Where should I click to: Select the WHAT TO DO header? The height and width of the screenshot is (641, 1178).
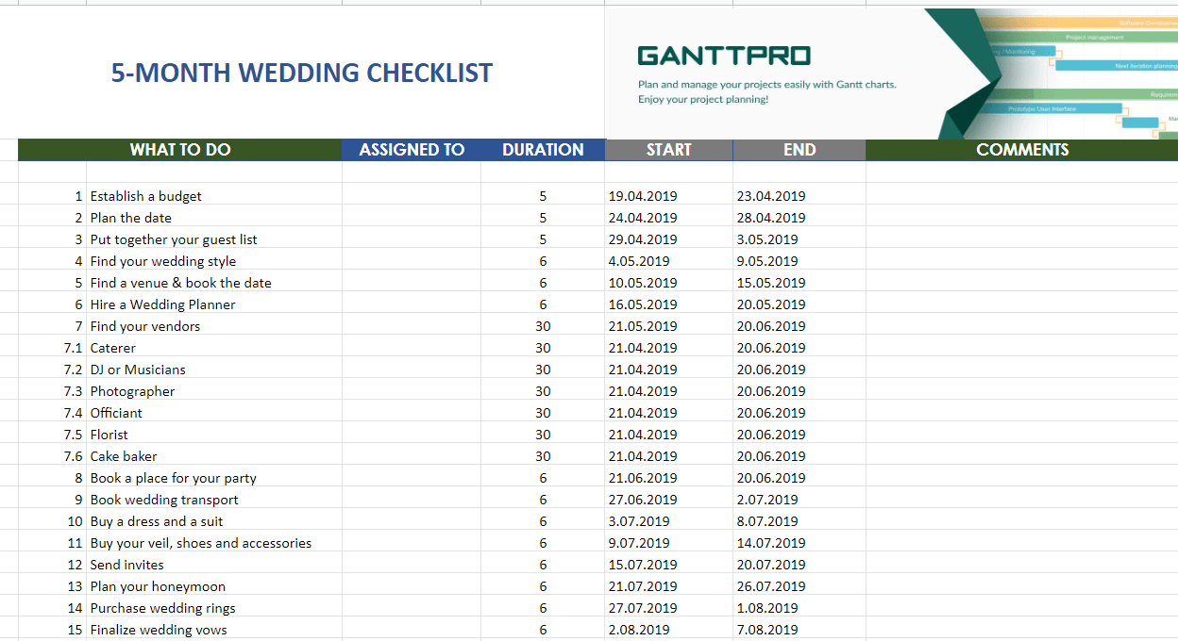click(x=180, y=150)
